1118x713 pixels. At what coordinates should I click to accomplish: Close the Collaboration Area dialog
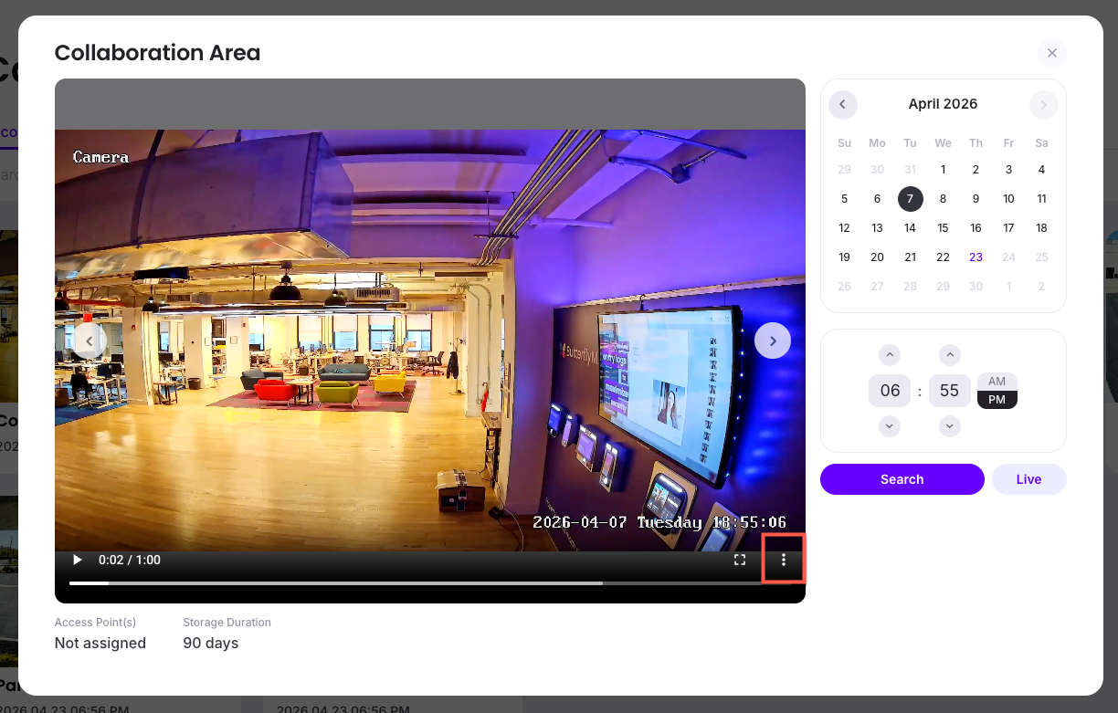tap(1051, 53)
